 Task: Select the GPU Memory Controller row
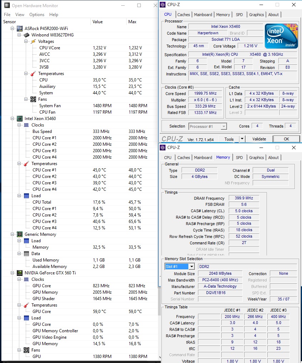(80, 331)
